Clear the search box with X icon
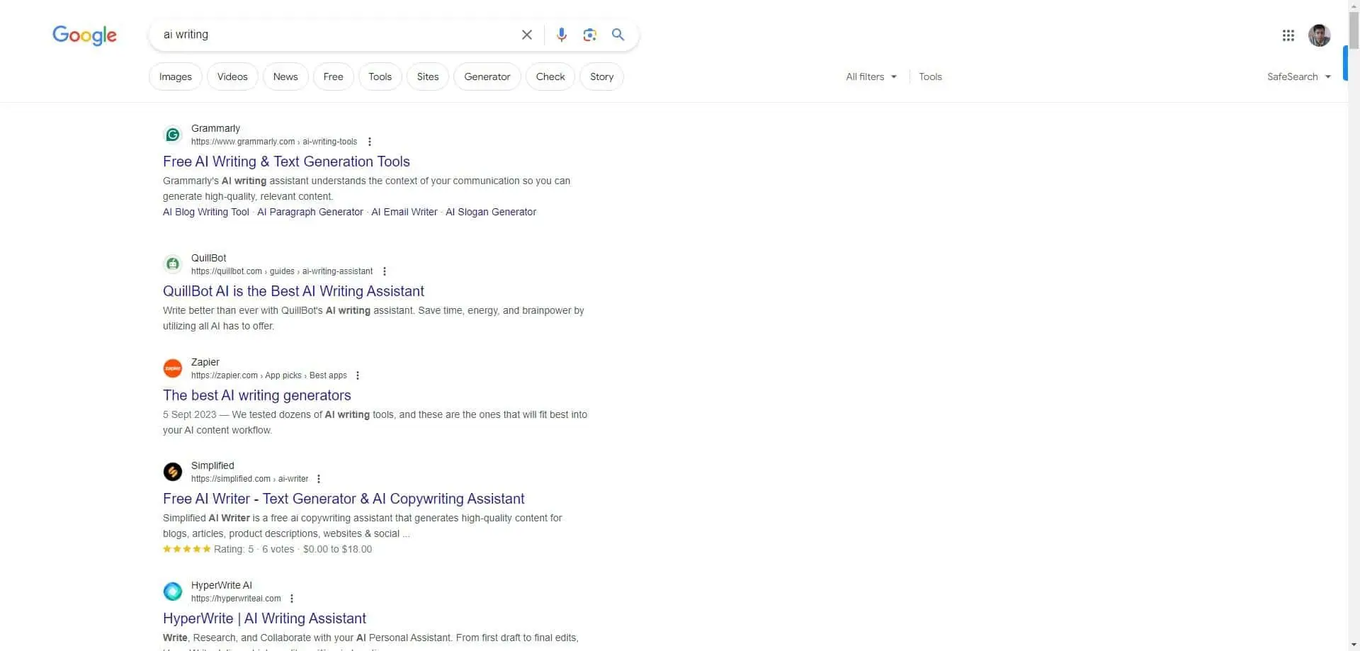Viewport: 1360px width, 651px height. pyautogui.click(x=526, y=35)
